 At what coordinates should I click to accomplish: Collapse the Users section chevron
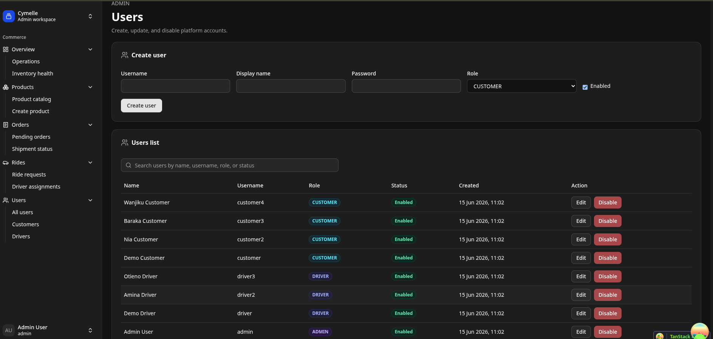coord(90,200)
